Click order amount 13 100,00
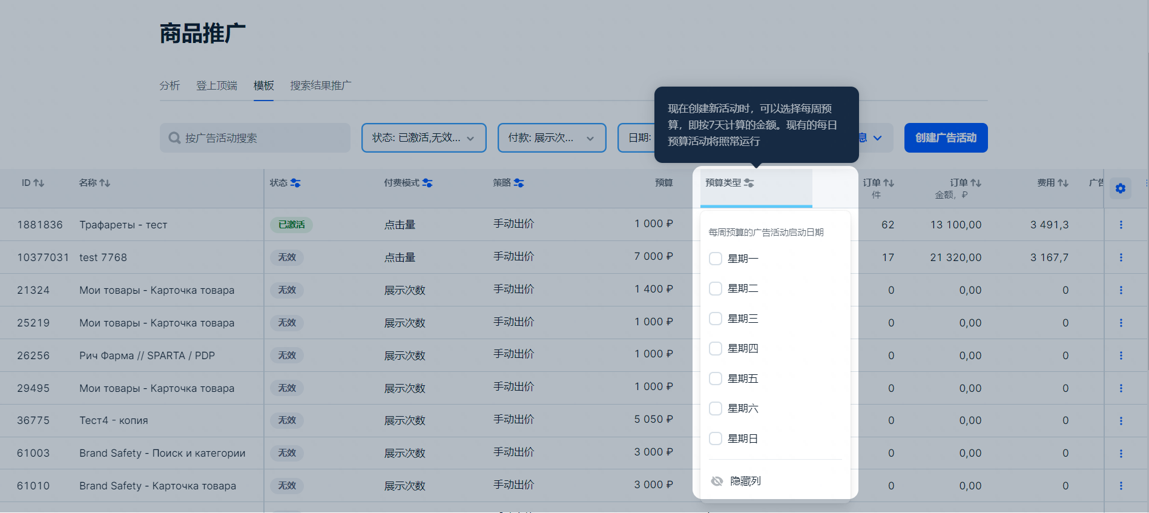The height and width of the screenshot is (513, 1149). tap(956, 225)
